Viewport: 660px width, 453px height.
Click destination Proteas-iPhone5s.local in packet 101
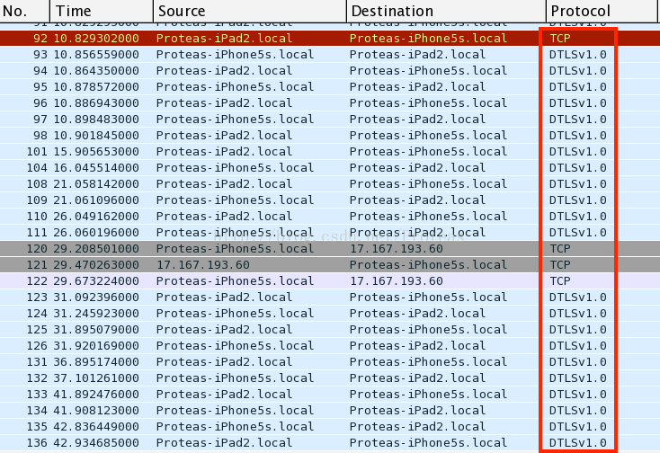428,151
